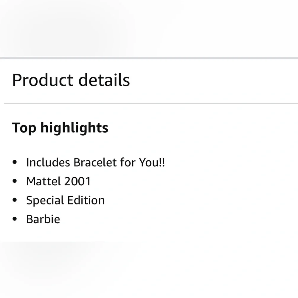Screen dimensions: 298x298
Task: Select the Top highlights subheading
Action: [60, 128]
